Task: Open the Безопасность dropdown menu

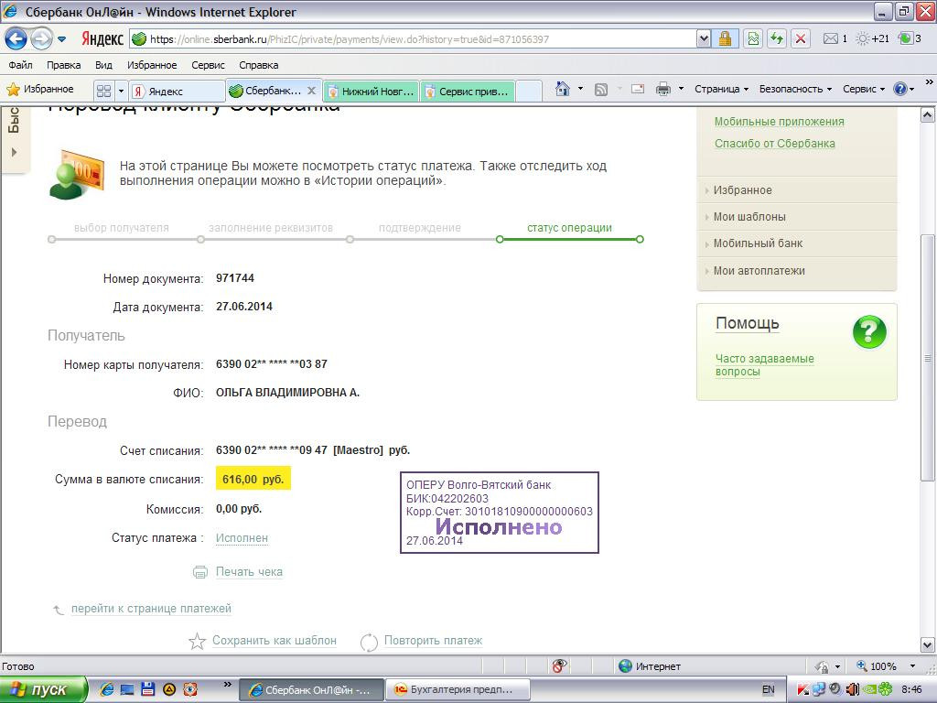Action: (x=795, y=89)
